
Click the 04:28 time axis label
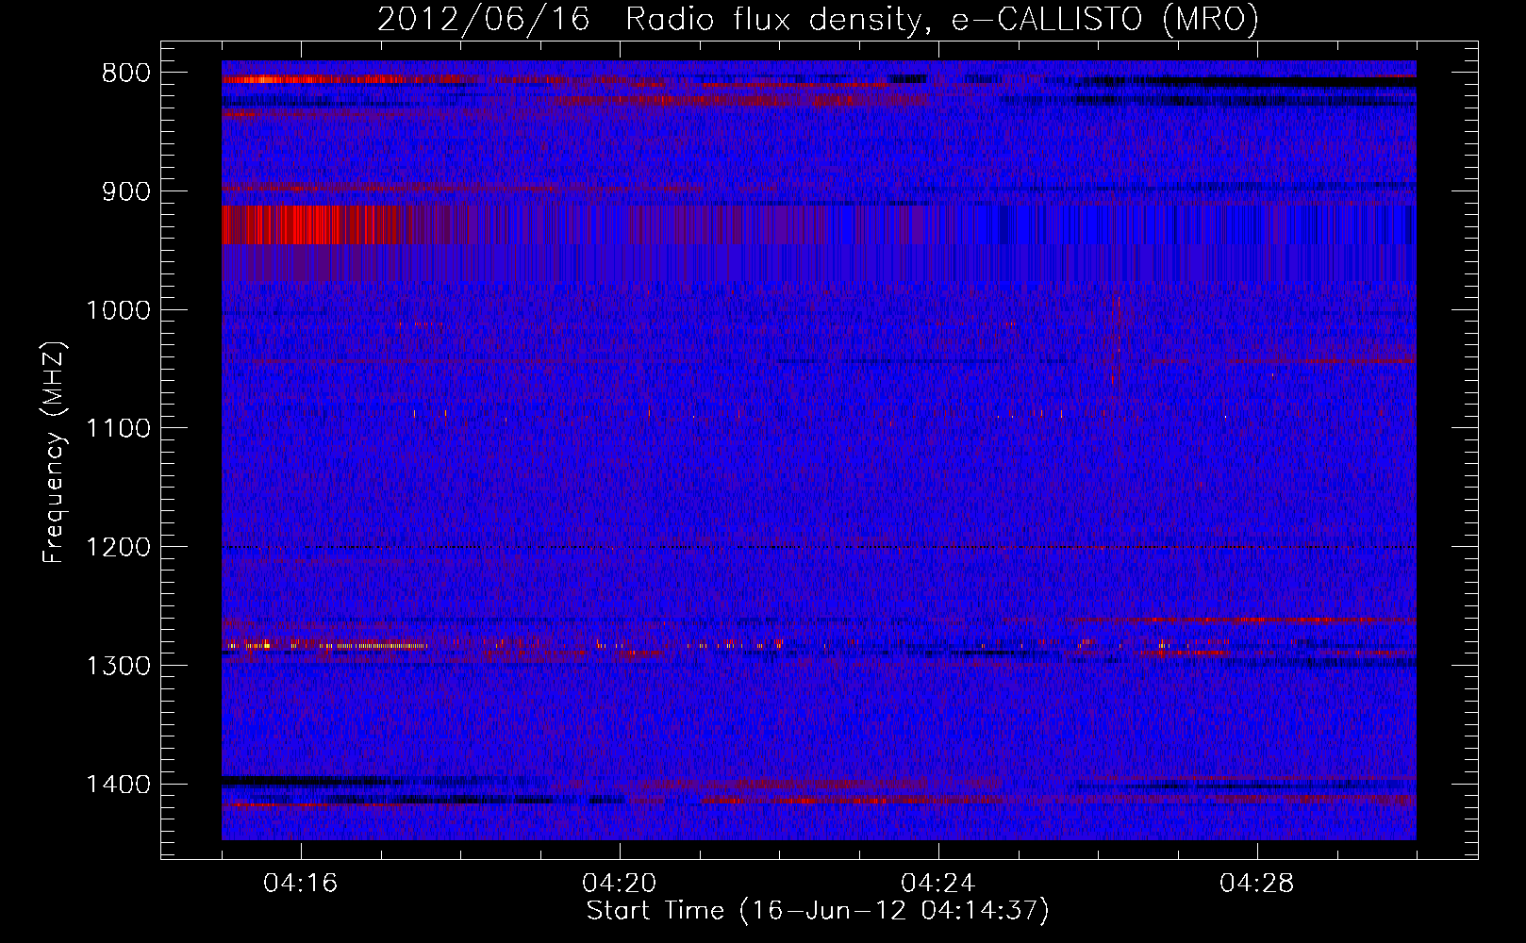point(1257,884)
